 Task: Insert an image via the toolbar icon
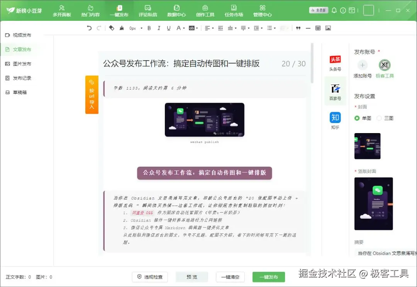click(x=329, y=28)
